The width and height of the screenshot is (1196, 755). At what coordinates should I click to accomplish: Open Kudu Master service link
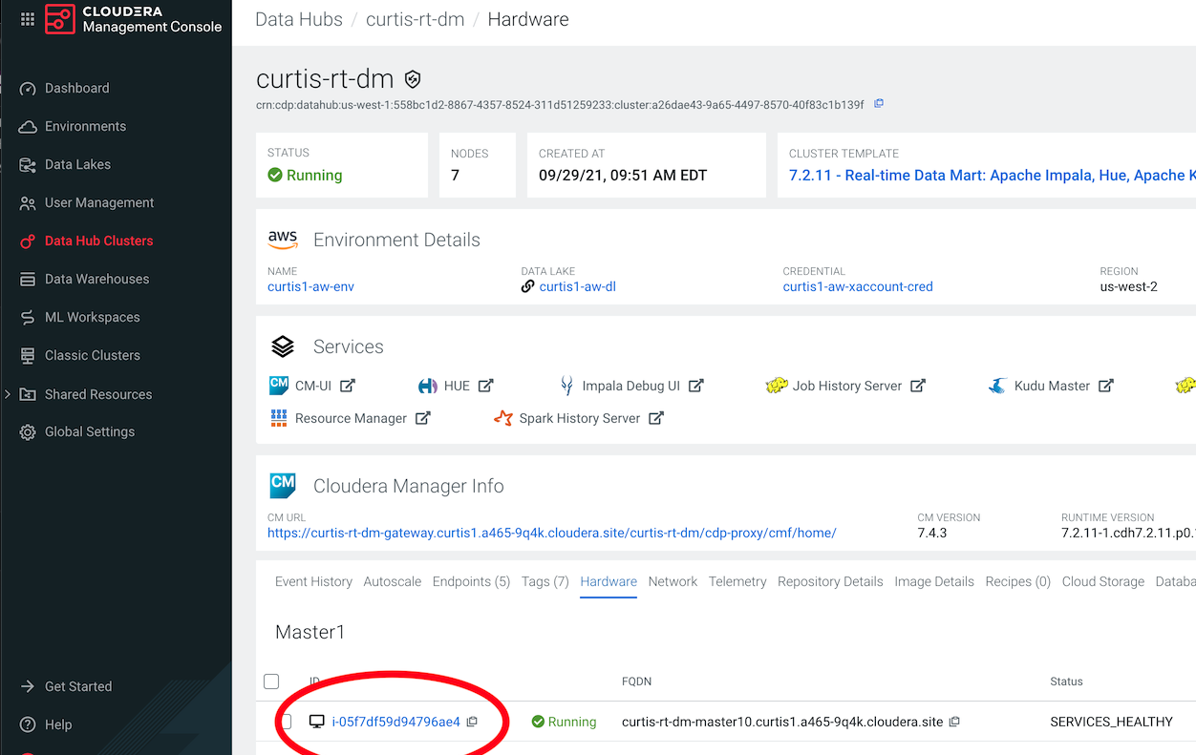coord(1051,386)
